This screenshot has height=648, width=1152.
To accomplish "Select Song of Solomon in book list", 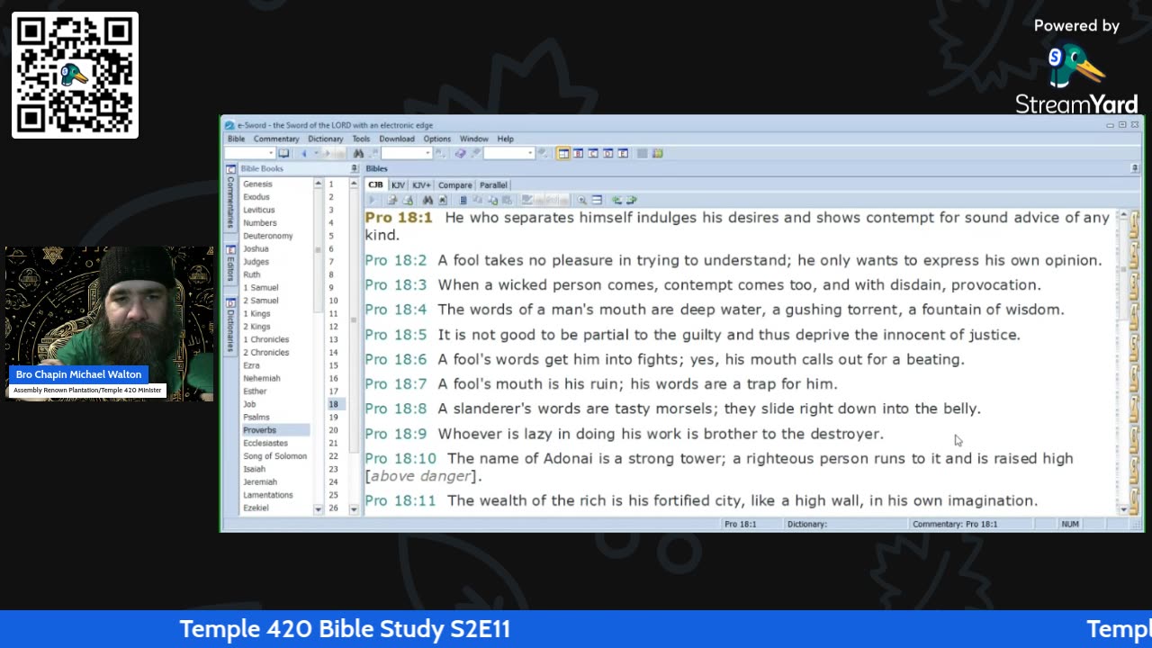I will pos(274,455).
